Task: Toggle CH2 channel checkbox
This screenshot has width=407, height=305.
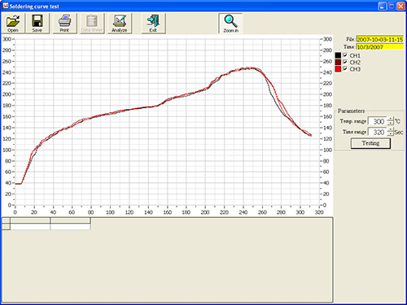Action: click(x=345, y=62)
